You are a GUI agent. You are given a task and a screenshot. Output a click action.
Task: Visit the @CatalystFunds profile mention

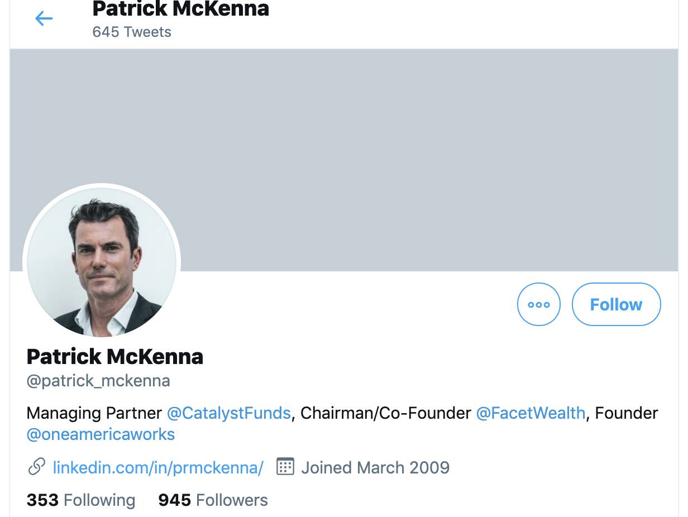tap(229, 413)
